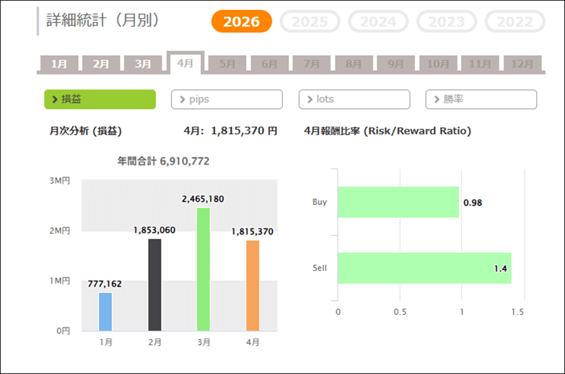Screen dimensions: 565x374
Task: Click the Sell ratio bar
Action: click(x=424, y=268)
